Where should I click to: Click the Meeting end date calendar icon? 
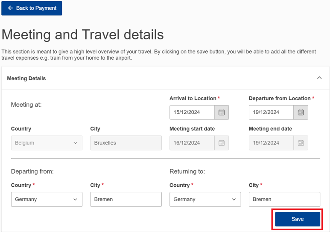[x=301, y=143]
